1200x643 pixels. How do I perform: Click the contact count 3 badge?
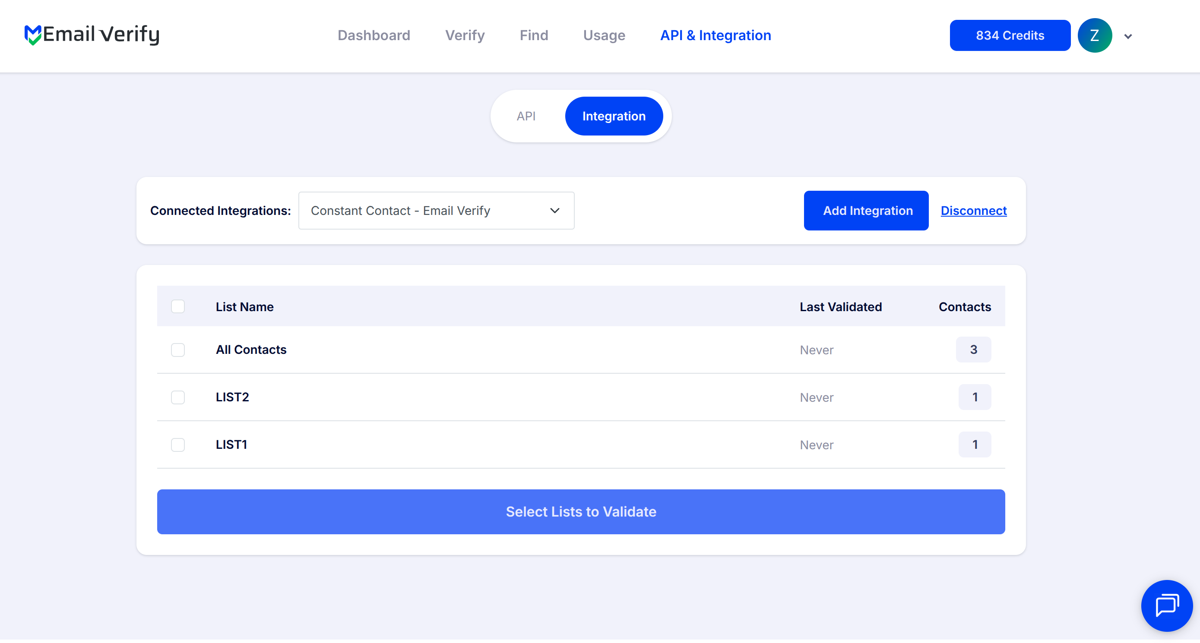tap(973, 349)
